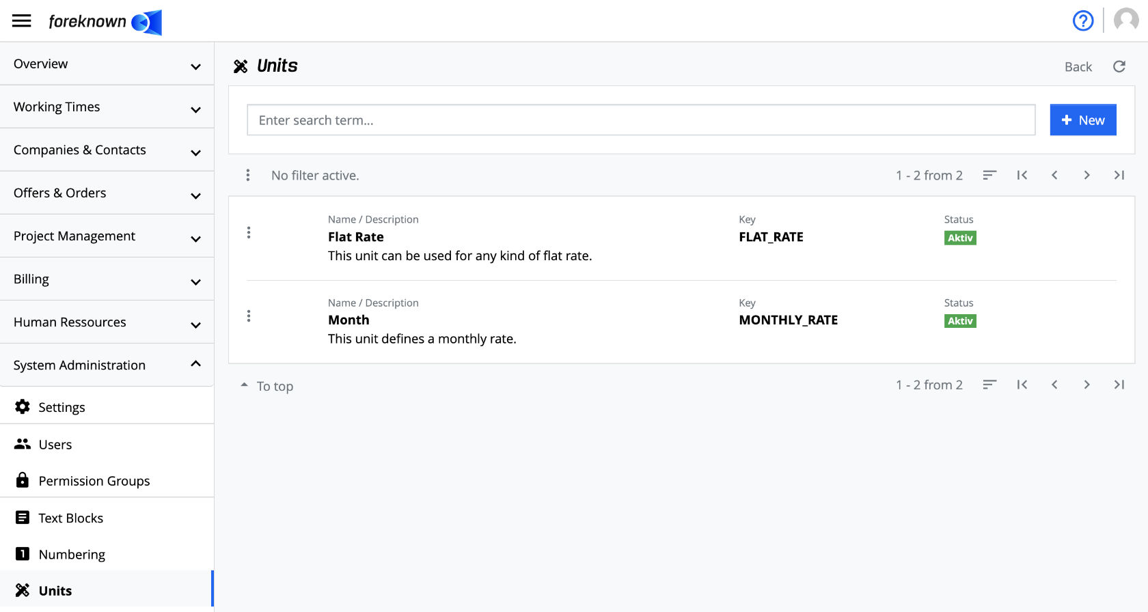Viewport: 1148px width, 612px height.
Task: Click the 'No filter active.' text
Action: point(315,176)
